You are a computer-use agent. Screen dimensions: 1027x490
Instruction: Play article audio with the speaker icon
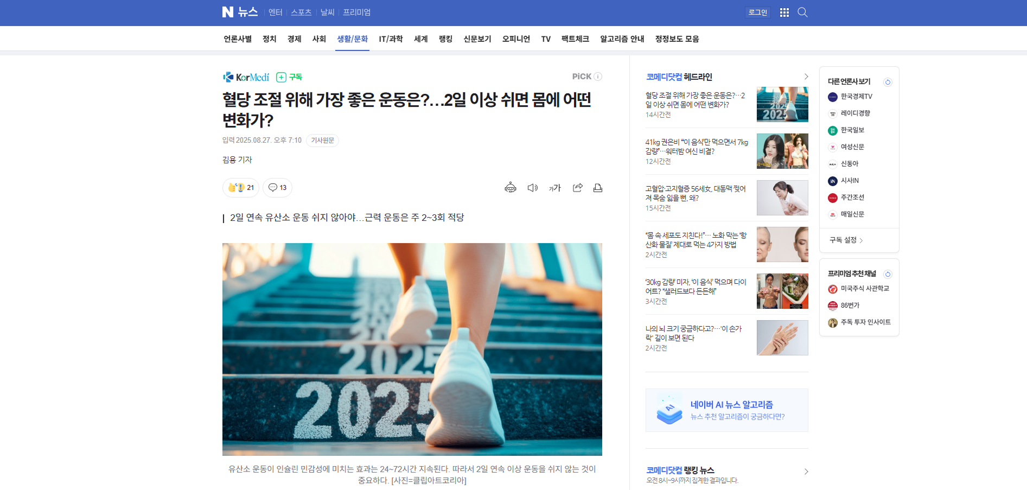point(533,188)
